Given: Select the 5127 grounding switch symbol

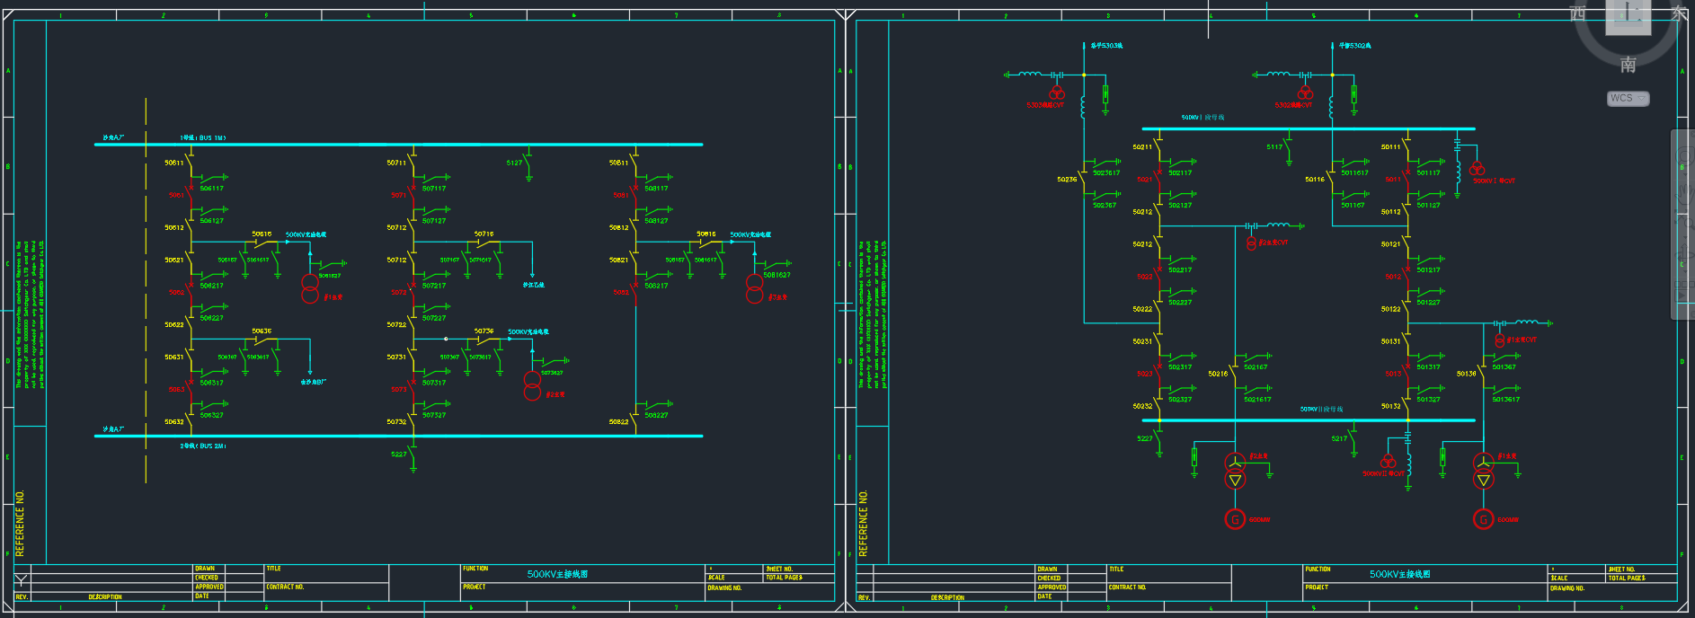Looking at the screenshot, I should pos(528,166).
